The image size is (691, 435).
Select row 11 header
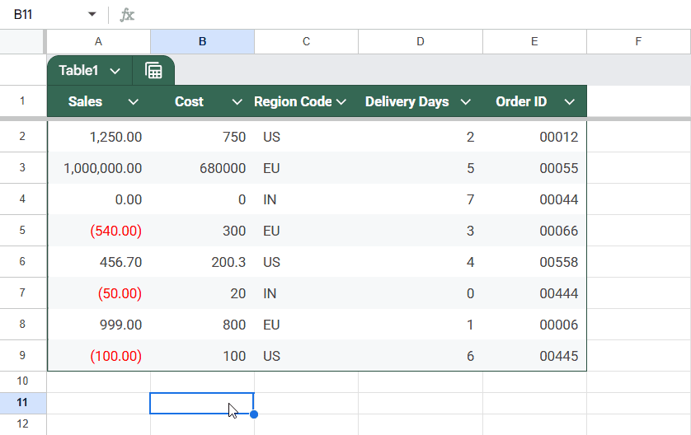coord(22,403)
